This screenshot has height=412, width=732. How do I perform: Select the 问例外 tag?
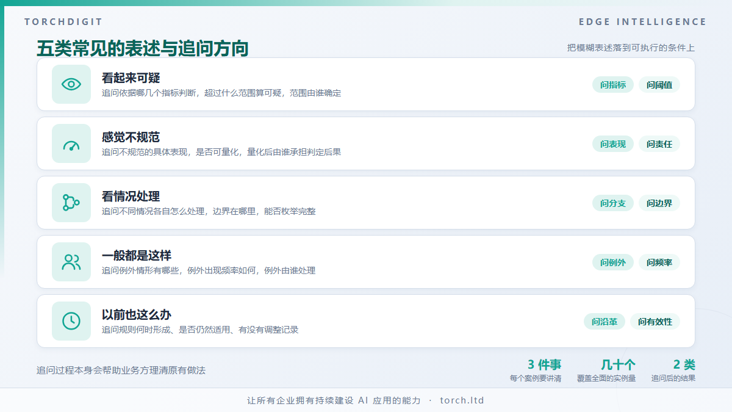click(x=613, y=262)
